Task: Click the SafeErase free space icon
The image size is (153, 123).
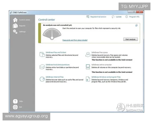Action: point(88,54)
